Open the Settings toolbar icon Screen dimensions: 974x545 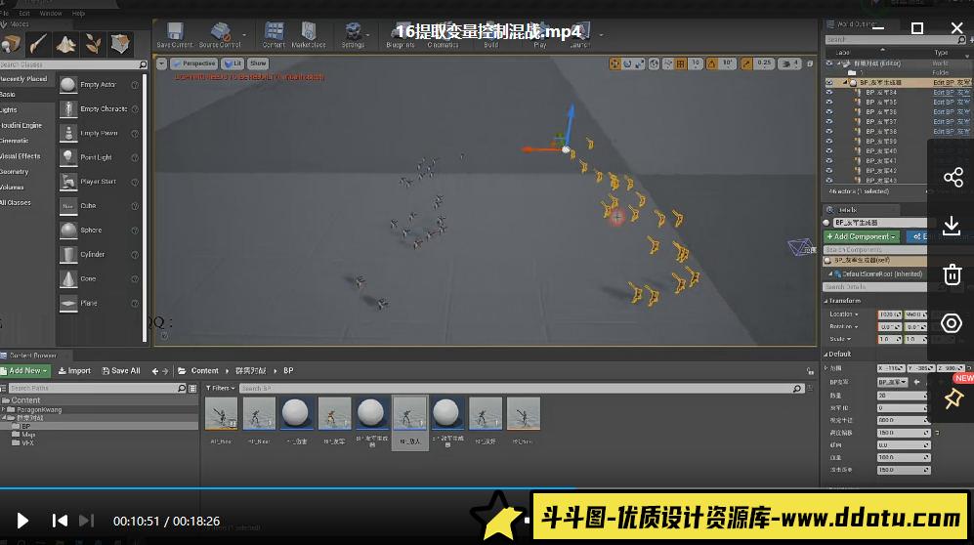pos(353,35)
